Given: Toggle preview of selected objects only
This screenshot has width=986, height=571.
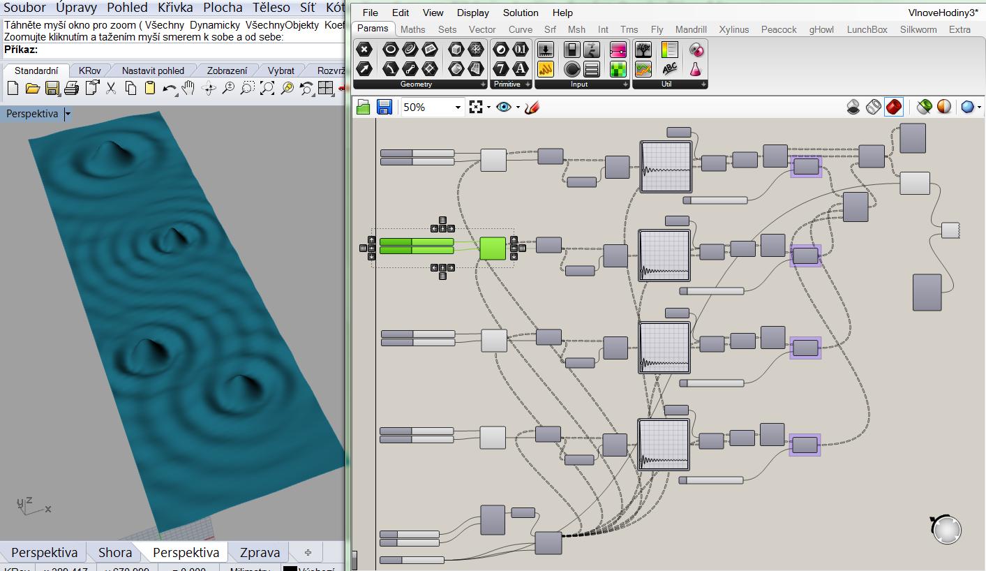Looking at the screenshot, I should click(x=924, y=107).
